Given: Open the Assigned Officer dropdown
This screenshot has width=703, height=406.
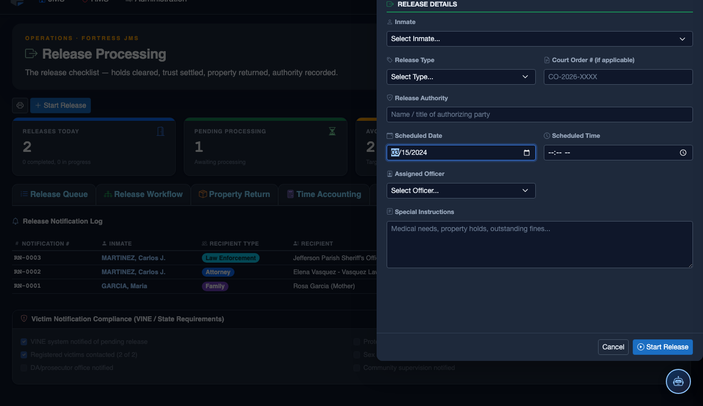Looking at the screenshot, I should pyautogui.click(x=461, y=190).
